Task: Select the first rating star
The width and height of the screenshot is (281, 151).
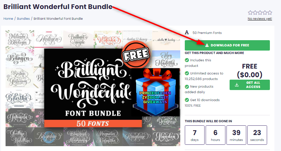Action: pyautogui.click(x=250, y=13)
